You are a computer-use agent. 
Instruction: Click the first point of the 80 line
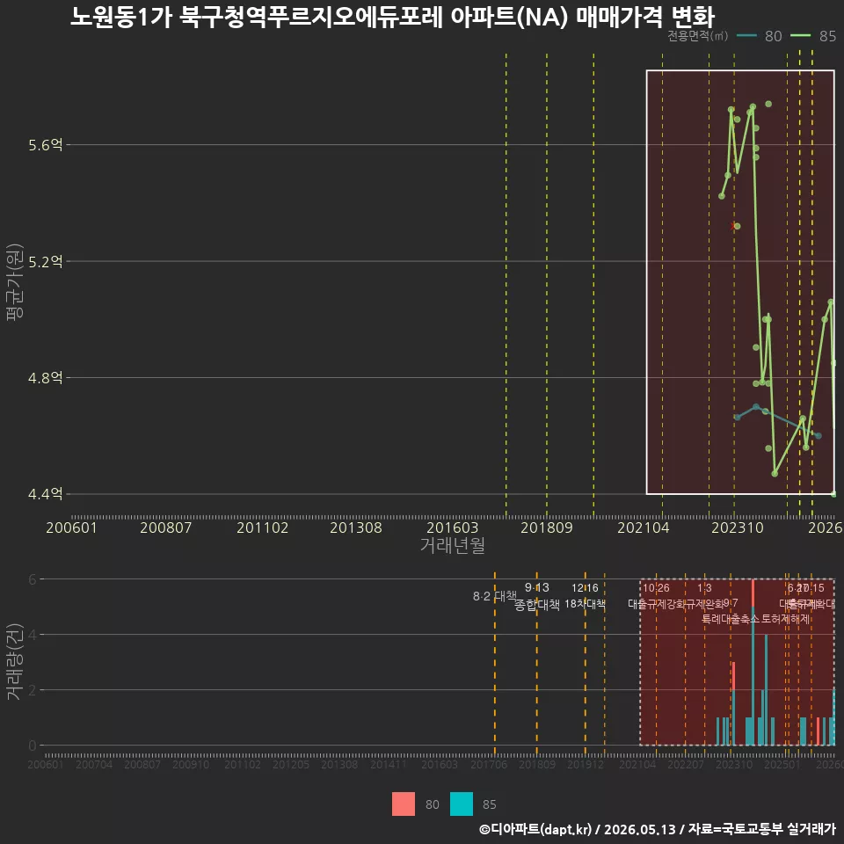point(737,417)
